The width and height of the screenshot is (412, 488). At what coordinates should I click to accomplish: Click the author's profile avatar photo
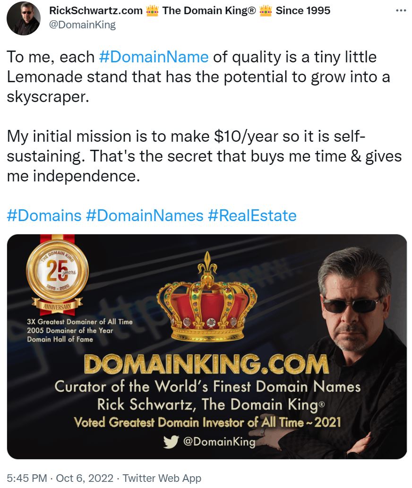(24, 18)
